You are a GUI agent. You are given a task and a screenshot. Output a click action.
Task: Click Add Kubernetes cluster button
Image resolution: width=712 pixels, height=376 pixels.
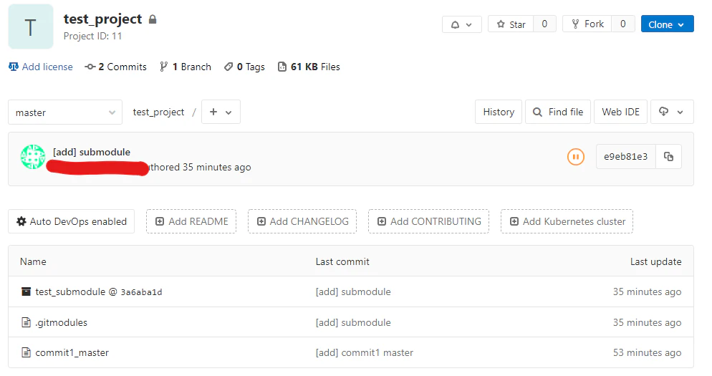[x=567, y=221]
